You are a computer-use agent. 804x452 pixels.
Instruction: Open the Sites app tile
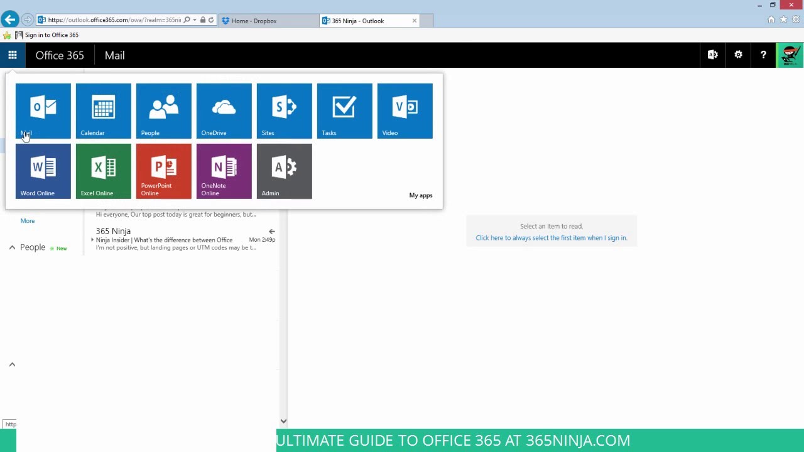[284, 110]
